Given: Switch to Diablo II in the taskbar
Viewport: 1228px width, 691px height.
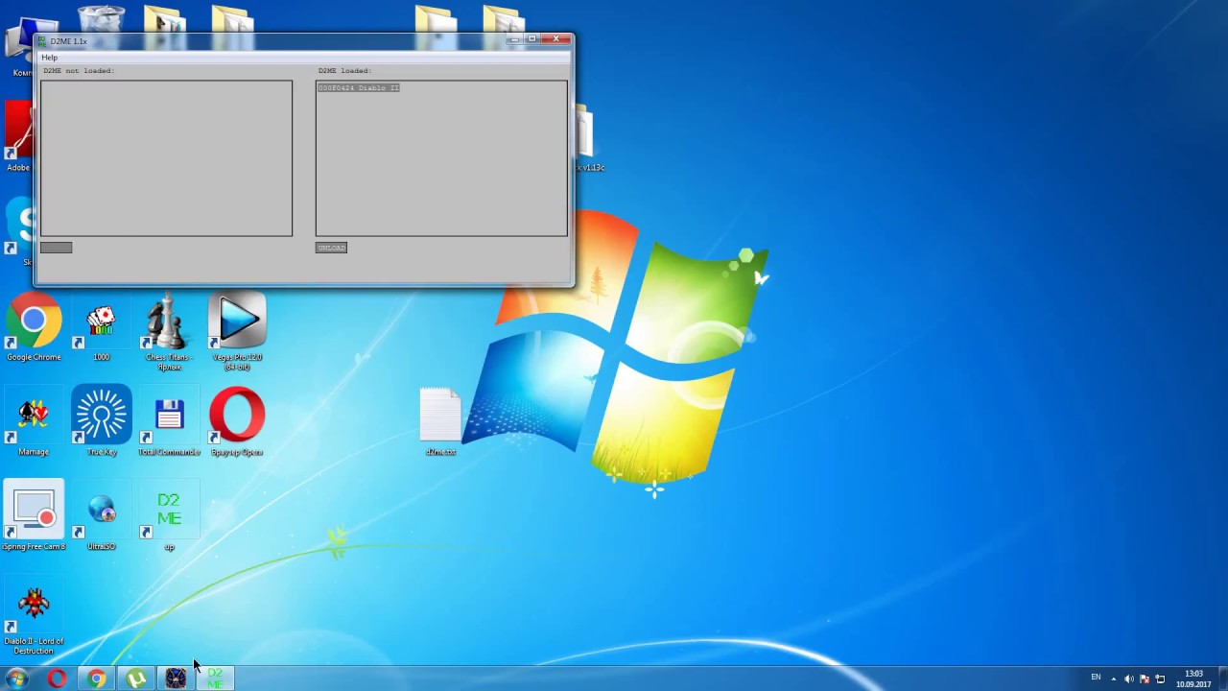Looking at the screenshot, I should click(x=176, y=679).
